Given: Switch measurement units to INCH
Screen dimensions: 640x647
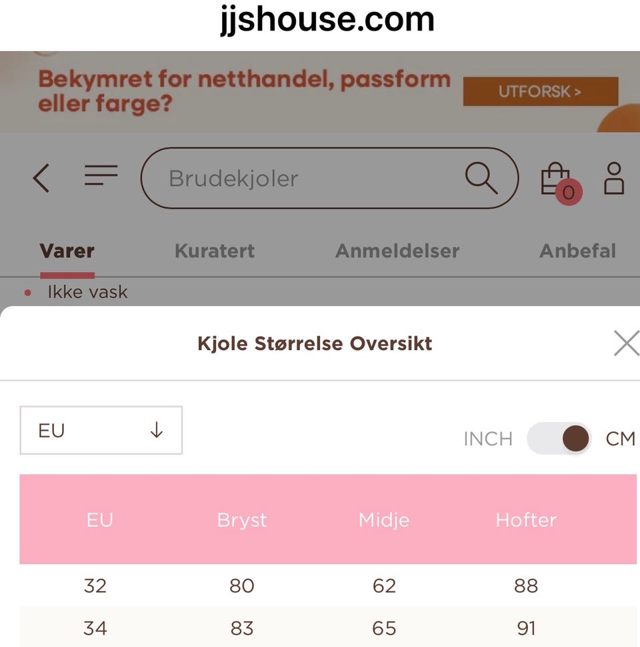Looking at the screenshot, I should point(488,438).
